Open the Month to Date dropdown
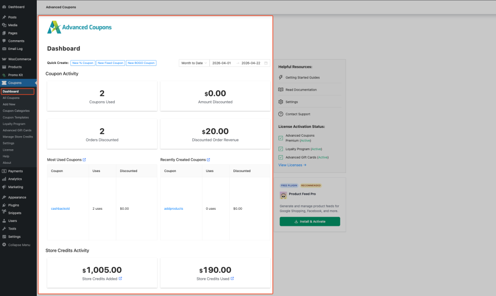 [194, 63]
